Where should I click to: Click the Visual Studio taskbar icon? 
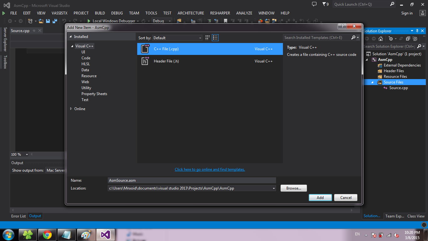[x=105, y=235]
